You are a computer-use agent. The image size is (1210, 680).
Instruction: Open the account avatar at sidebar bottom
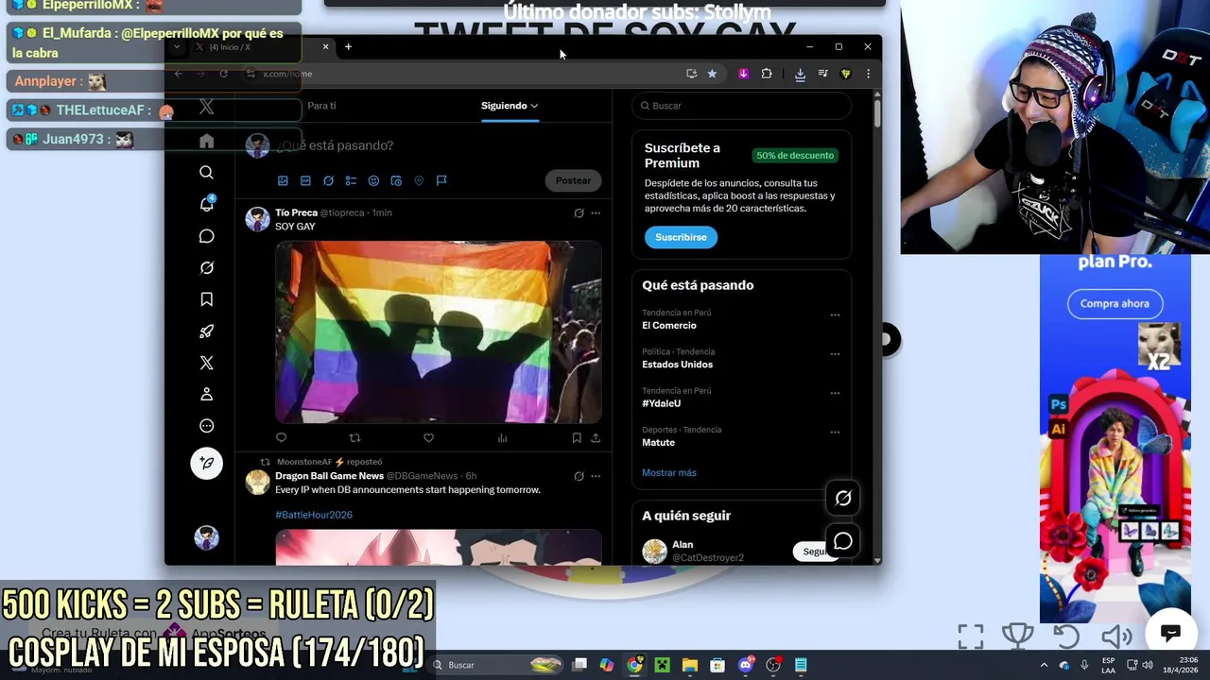click(206, 538)
